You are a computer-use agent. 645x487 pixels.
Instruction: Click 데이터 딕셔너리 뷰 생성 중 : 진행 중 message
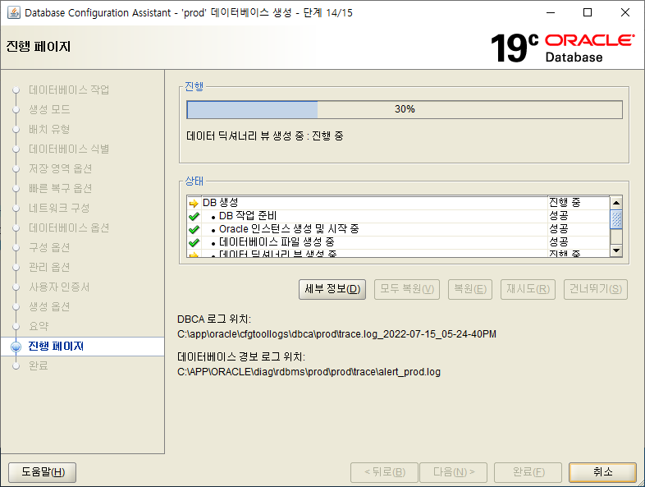pos(265,136)
